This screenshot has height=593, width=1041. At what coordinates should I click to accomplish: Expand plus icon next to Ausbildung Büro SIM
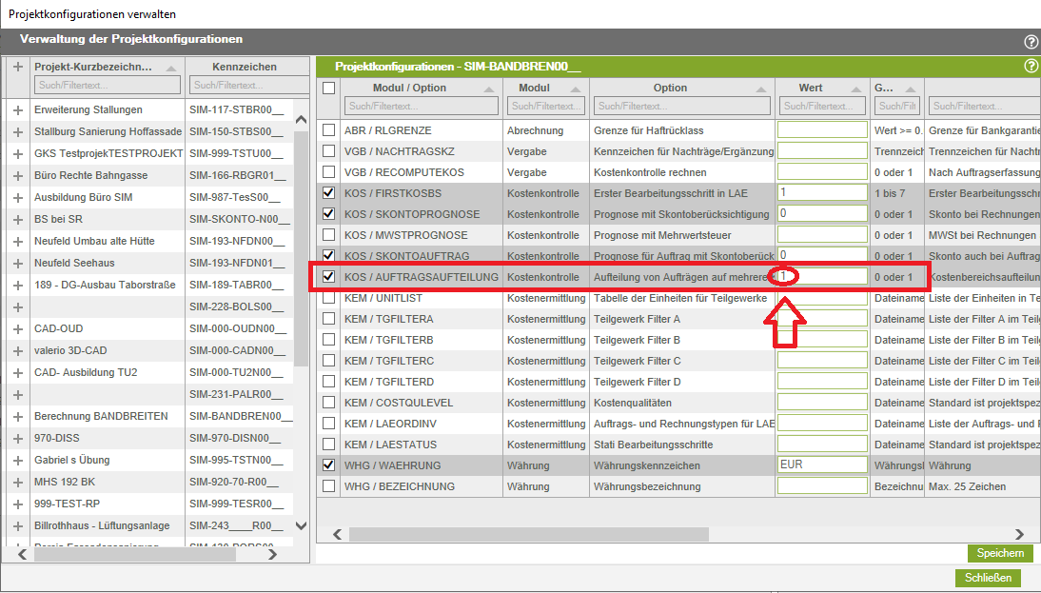click(18, 198)
